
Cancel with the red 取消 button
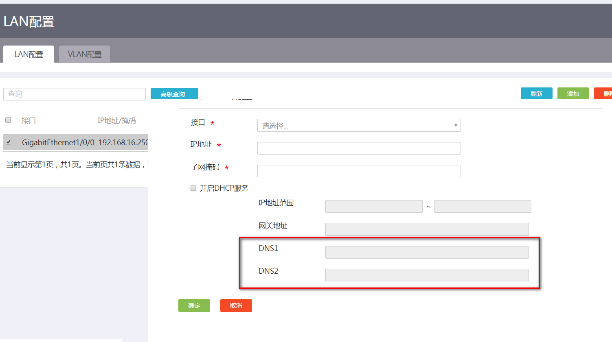(236, 305)
